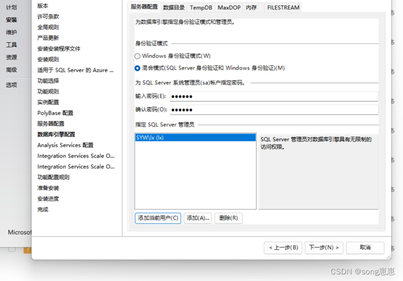The width and height of the screenshot is (403, 281).
Task: Select 安装 in background window sidebar
Action: click(11, 20)
